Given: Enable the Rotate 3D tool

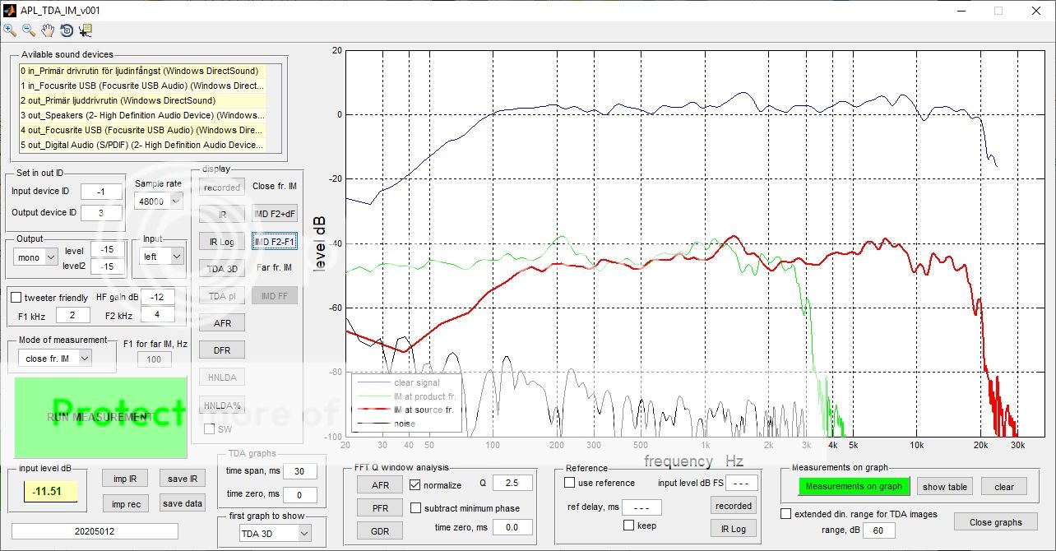Looking at the screenshot, I should pos(67,30).
